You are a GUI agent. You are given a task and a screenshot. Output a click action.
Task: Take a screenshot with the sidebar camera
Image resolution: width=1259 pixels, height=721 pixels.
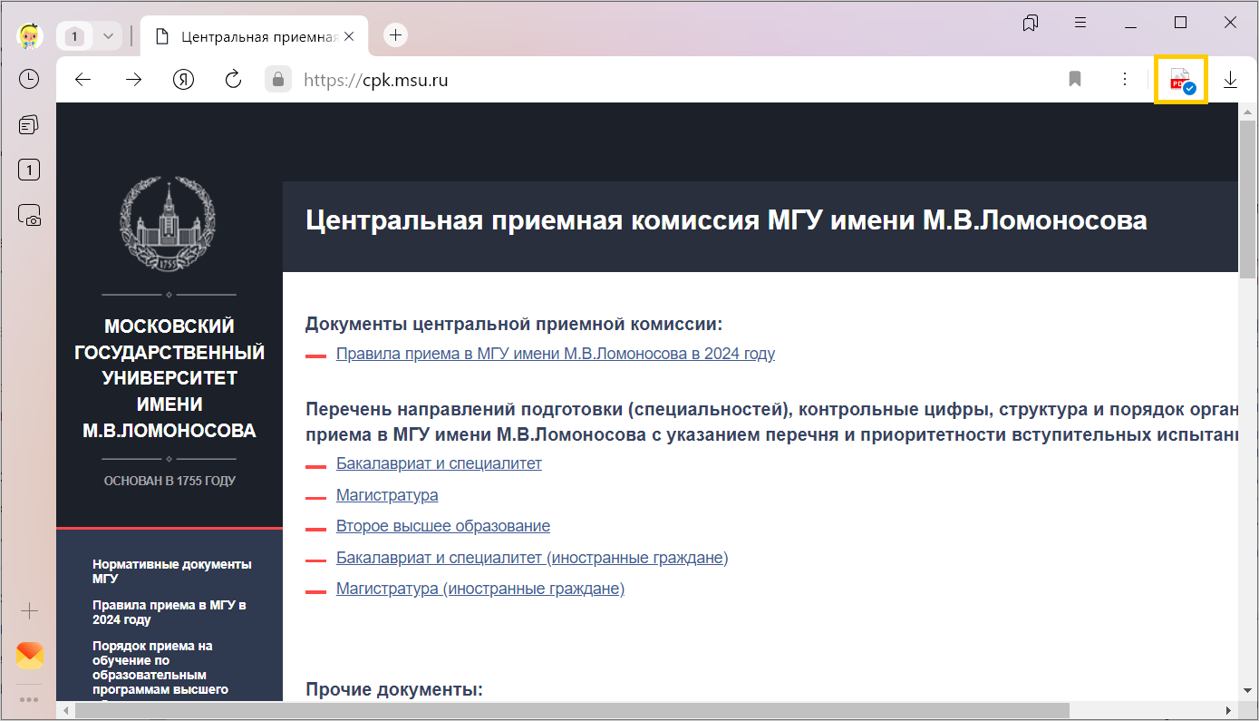pyautogui.click(x=29, y=215)
